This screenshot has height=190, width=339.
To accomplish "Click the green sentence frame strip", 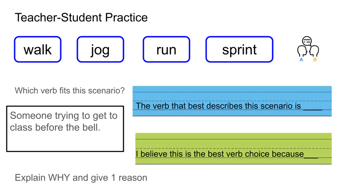I will 234,149.
